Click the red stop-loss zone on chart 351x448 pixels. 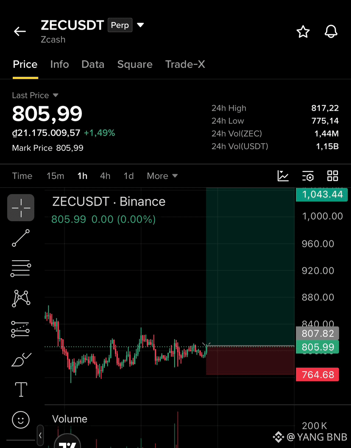[250, 361]
